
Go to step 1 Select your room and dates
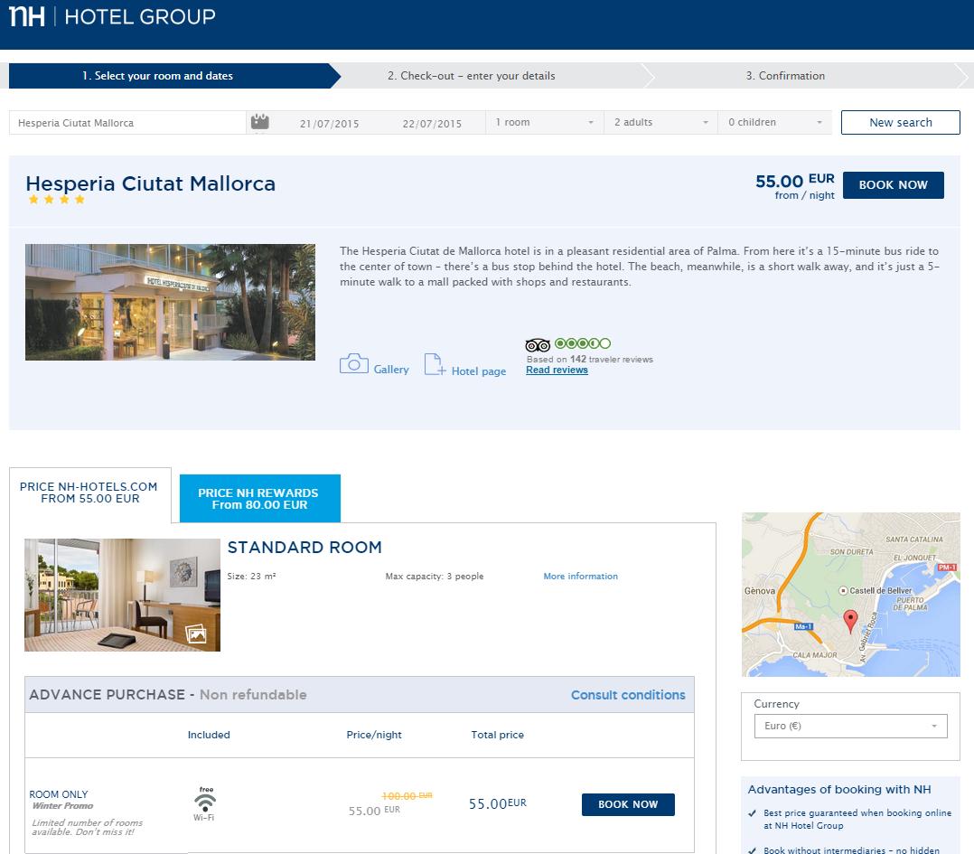[x=173, y=76]
